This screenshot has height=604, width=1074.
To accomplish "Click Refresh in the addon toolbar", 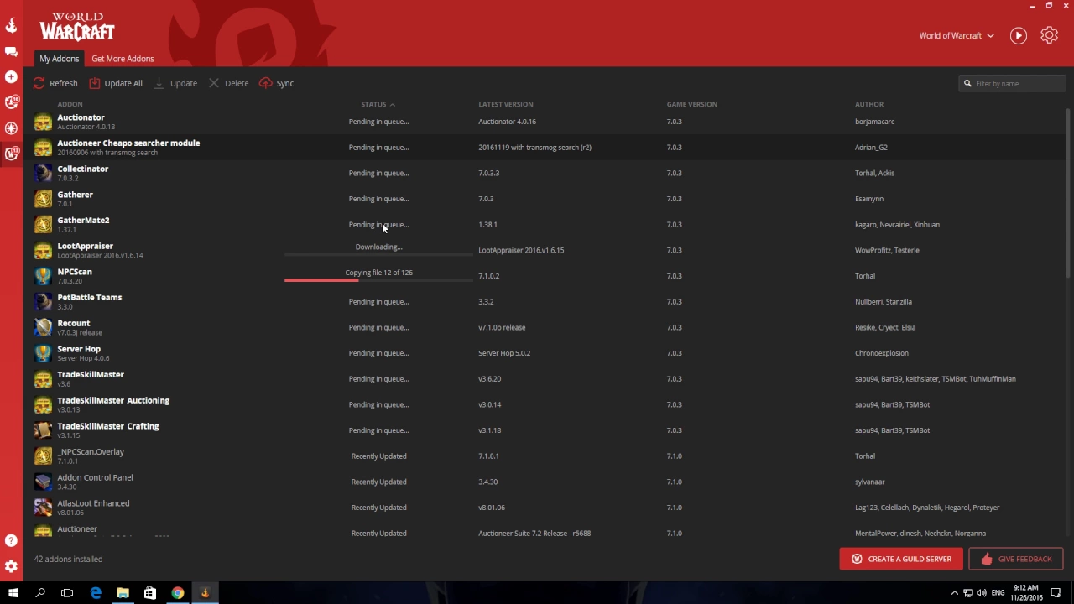I will (55, 83).
